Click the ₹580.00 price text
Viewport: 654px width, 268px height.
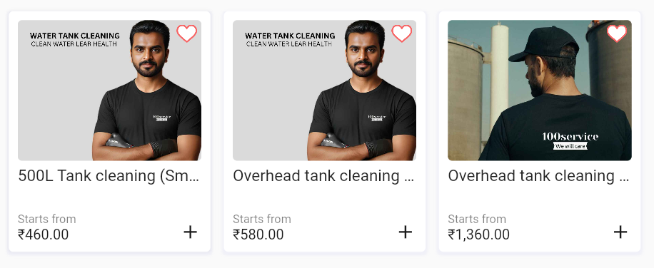[x=258, y=234]
